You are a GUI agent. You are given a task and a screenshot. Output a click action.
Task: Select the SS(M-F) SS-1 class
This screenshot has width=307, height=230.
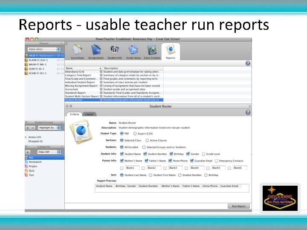pos(44,69)
